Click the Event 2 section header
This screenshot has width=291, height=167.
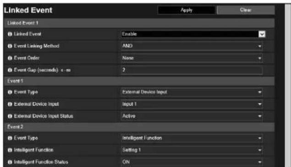[x=139, y=127]
